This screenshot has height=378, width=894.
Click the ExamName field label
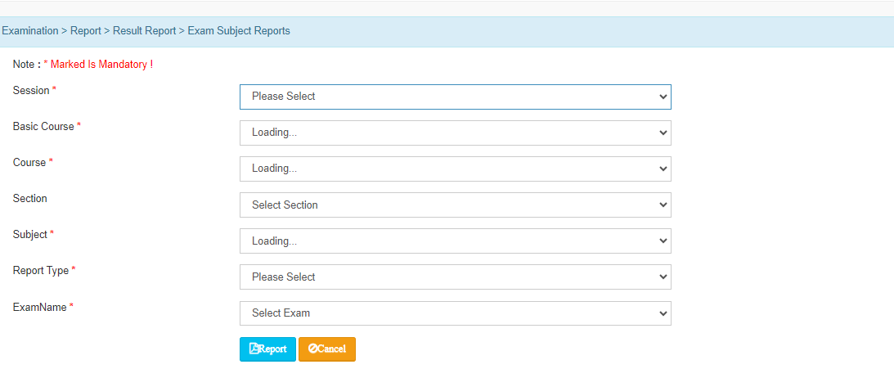(x=39, y=307)
